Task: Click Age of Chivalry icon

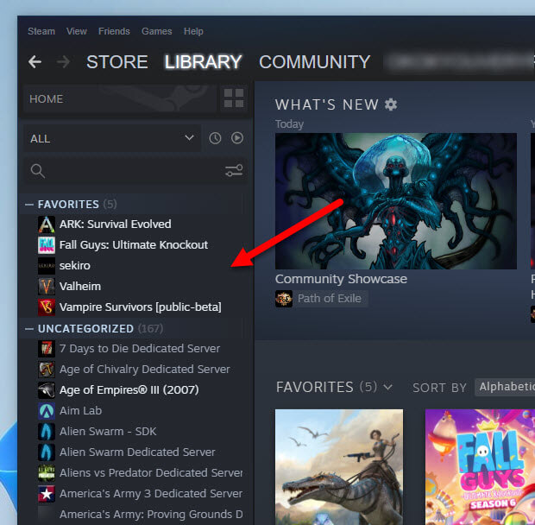Action: pyautogui.click(x=47, y=370)
